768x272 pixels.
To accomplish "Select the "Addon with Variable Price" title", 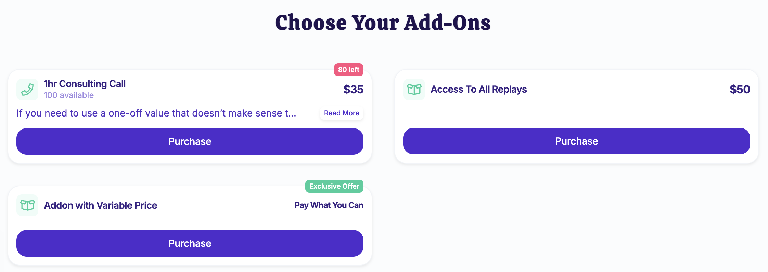I will (x=101, y=205).
